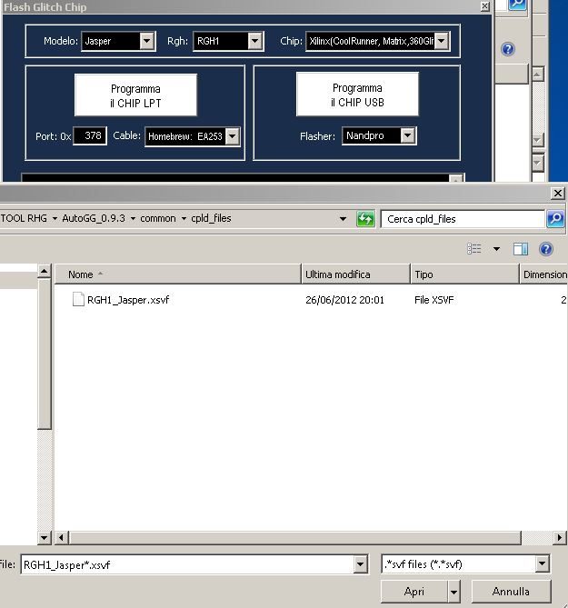The width and height of the screenshot is (568, 608).
Task: Click the horizontal scrollbar left arrow
Action: (x=61, y=537)
